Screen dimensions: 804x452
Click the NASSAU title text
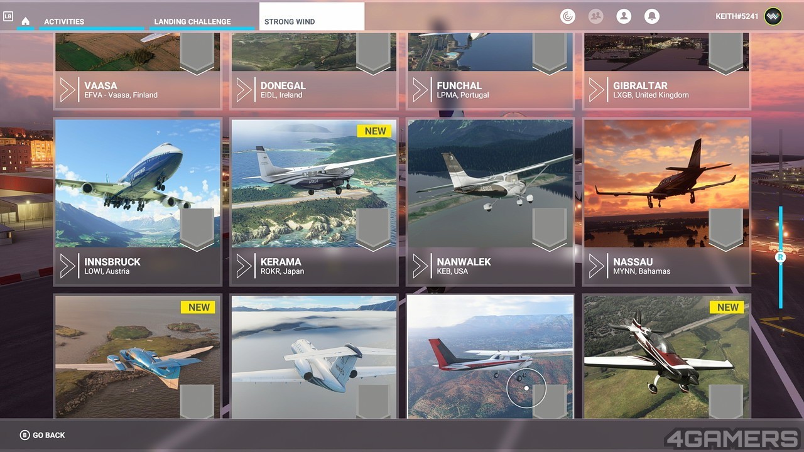(x=633, y=262)
